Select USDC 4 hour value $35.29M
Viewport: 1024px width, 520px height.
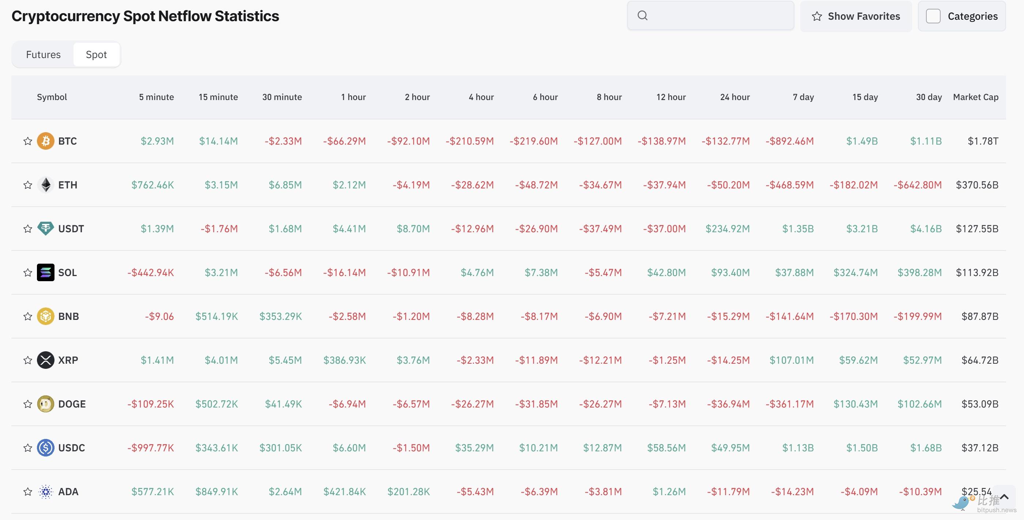[x=475, y=448]
